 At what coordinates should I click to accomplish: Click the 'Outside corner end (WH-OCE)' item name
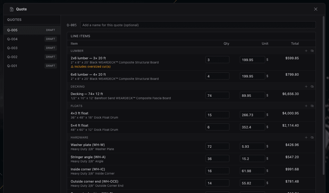pos(95,181)
